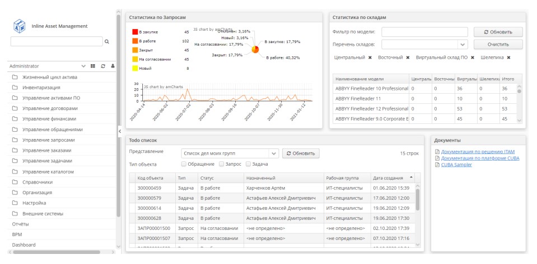Click the folder icon of Справочники

tap(15, 182)
